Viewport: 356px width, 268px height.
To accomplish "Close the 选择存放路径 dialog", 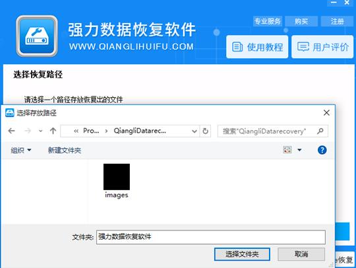I will pyautogui.click(x=326, y=113).
